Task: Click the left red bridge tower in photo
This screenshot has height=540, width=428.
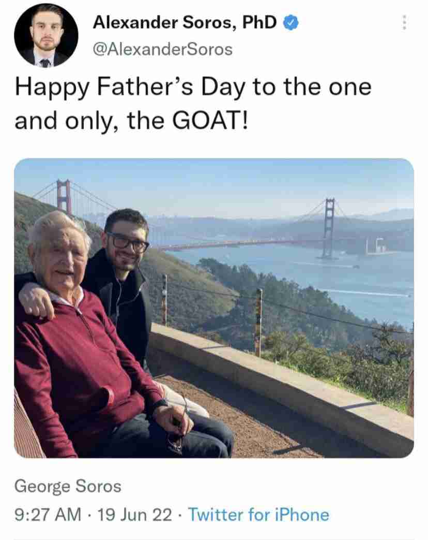Action: tap(64, 196)
